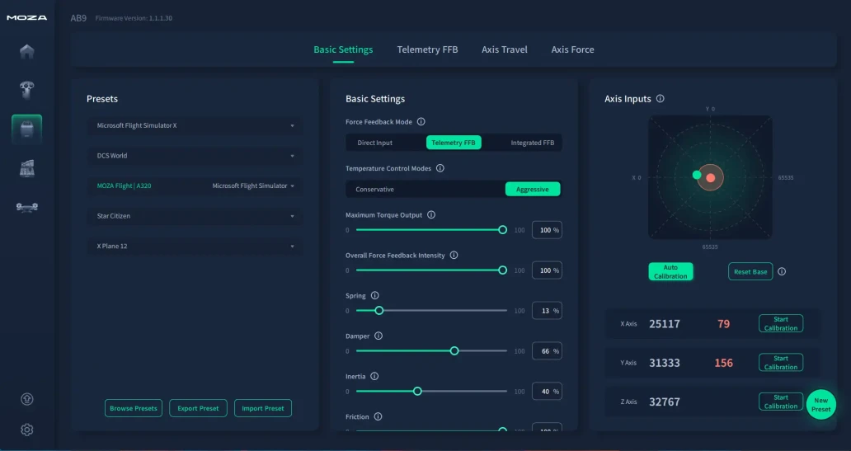The height and width of the screenshot is (451, 851).
Task: Start Calibration for the Y Axis
Action: coord(780,363)
